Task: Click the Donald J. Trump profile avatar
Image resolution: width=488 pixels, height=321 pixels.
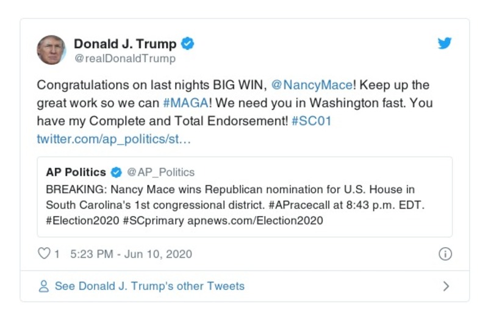Action: coord(52,51)
